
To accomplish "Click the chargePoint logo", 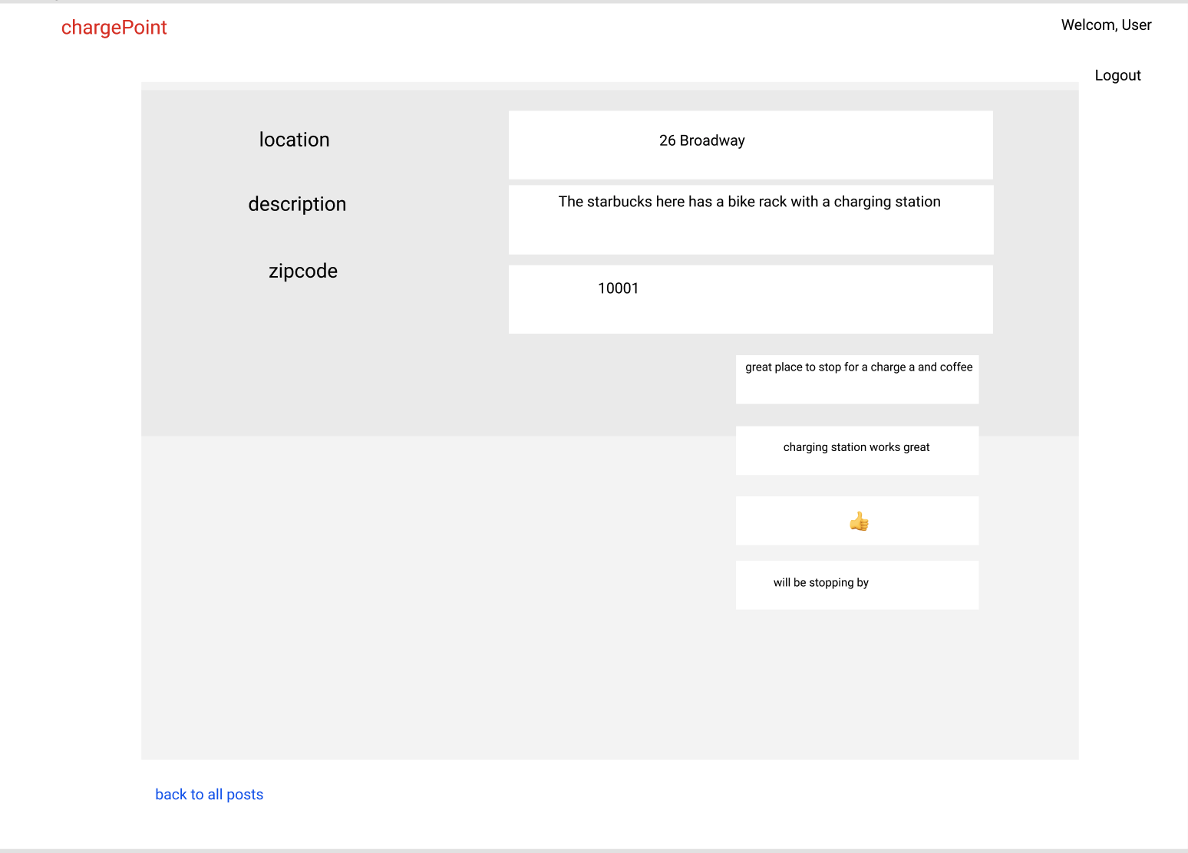I will [114, 28].
